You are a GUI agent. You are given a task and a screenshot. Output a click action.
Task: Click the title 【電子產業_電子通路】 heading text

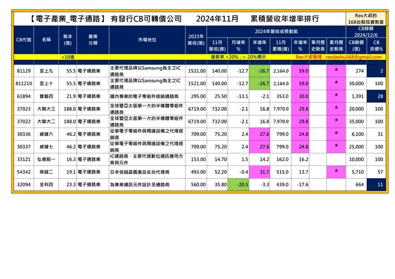click(68, 19)
